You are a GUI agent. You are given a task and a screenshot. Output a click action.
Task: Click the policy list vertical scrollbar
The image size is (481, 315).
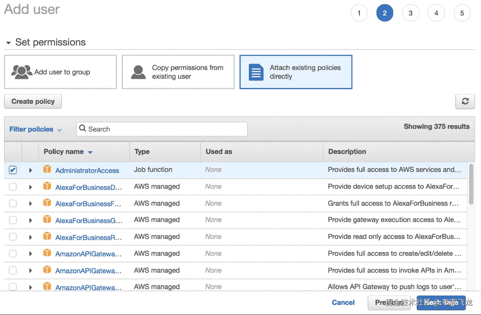(471, 184)
